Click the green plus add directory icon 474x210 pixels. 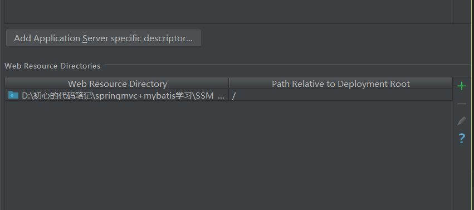462,86
